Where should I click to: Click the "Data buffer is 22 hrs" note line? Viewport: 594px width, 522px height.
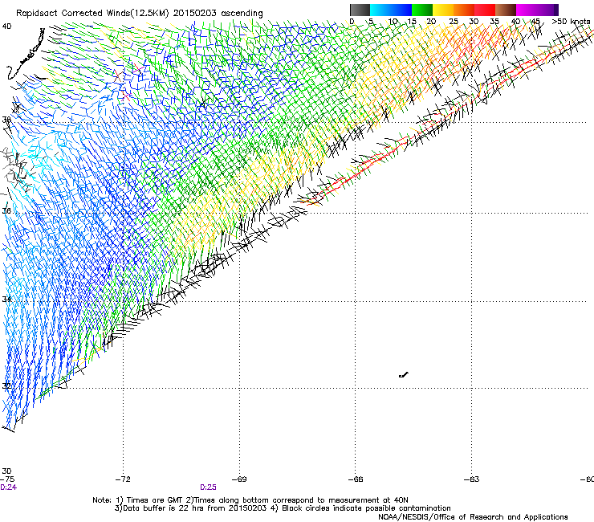283,508
